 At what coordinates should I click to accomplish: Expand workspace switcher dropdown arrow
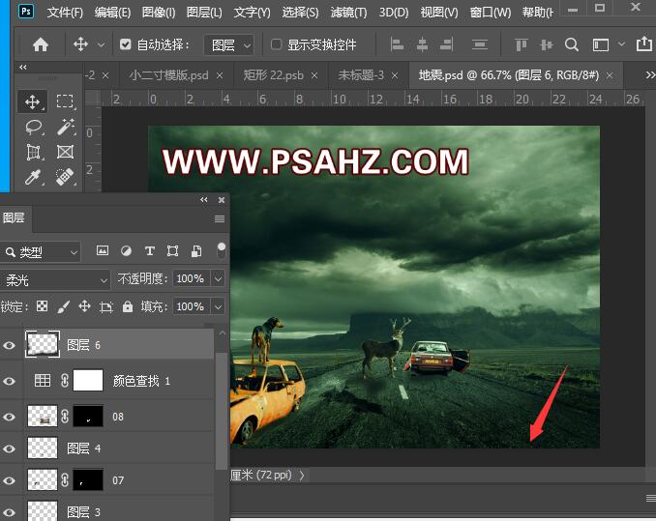point(622,43)
